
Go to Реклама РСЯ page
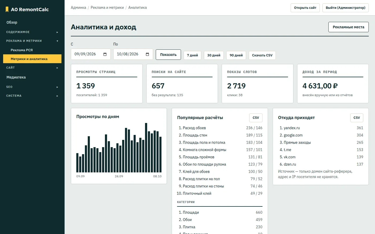[32, 50]
